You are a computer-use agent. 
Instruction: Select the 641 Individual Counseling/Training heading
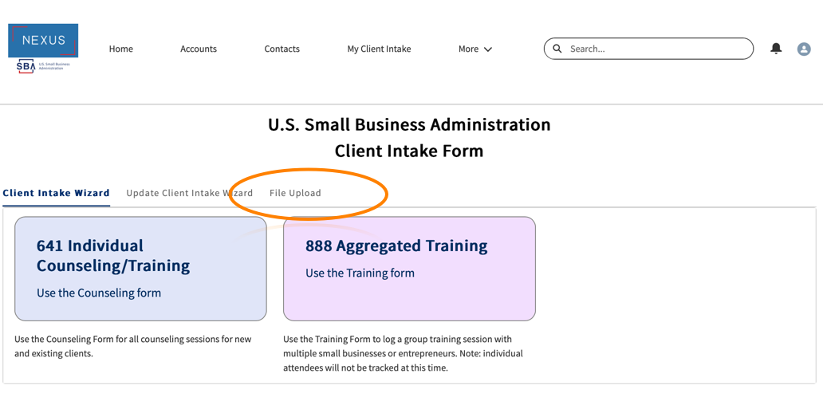(113, 255)
